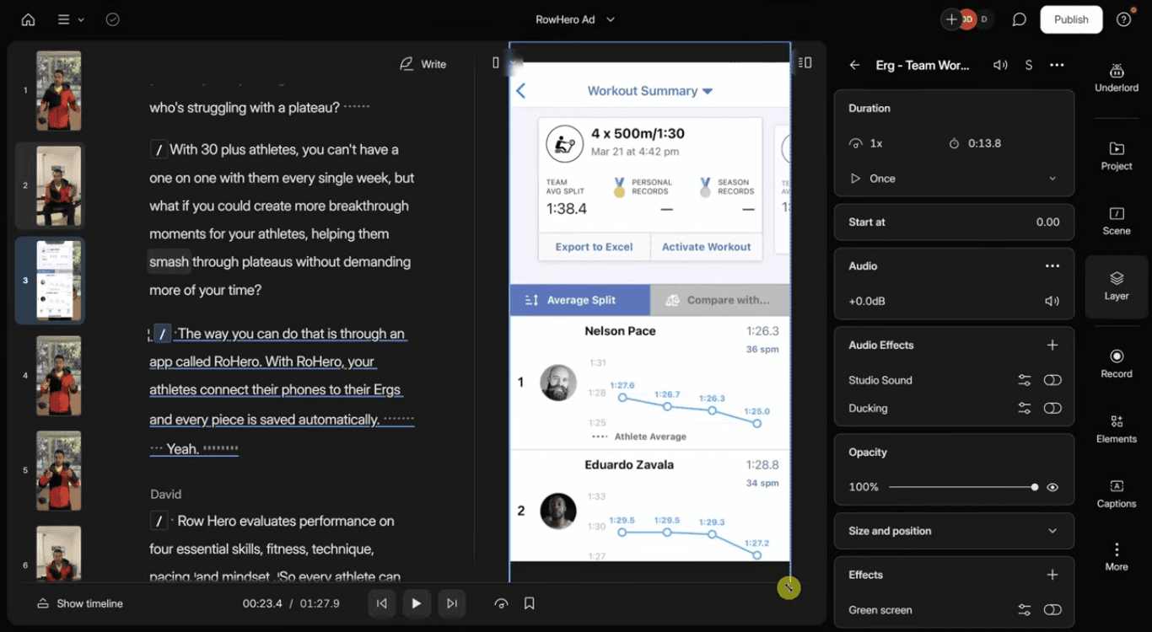The height and width of the screenshot is (632, 1152).
Task: Open the Elements panel in sidebar
Action: coord(1117,429)
